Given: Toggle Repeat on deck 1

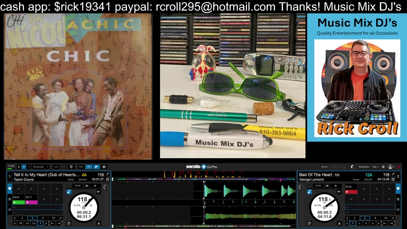Looking at the screenshot, I should pyautogui.click(x=71, y=180).
